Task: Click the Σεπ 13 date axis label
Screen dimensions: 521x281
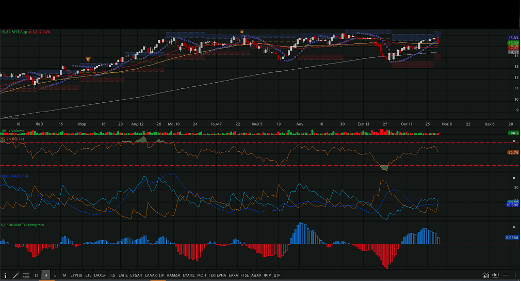Action: tap(363, 124)
